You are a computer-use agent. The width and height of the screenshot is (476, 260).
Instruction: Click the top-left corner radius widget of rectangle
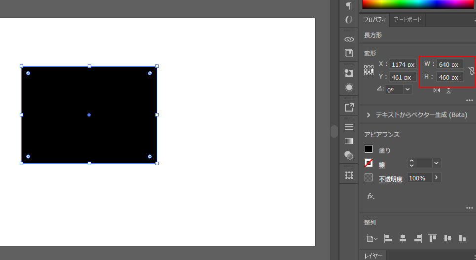click(28, 73)
